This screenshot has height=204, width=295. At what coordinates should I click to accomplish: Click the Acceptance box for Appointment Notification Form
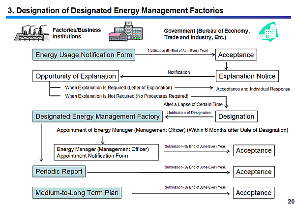(254, 150)
